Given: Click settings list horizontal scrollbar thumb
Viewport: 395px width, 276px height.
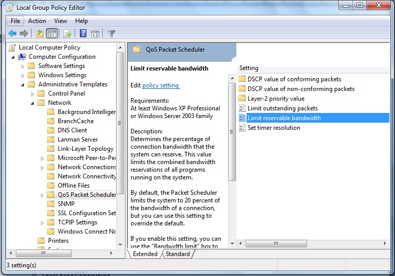Looking at the screenshot, I should click(x=276, y=243).
